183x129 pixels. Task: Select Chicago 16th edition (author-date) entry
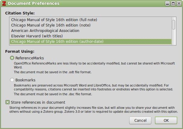[x=91, y=42]
